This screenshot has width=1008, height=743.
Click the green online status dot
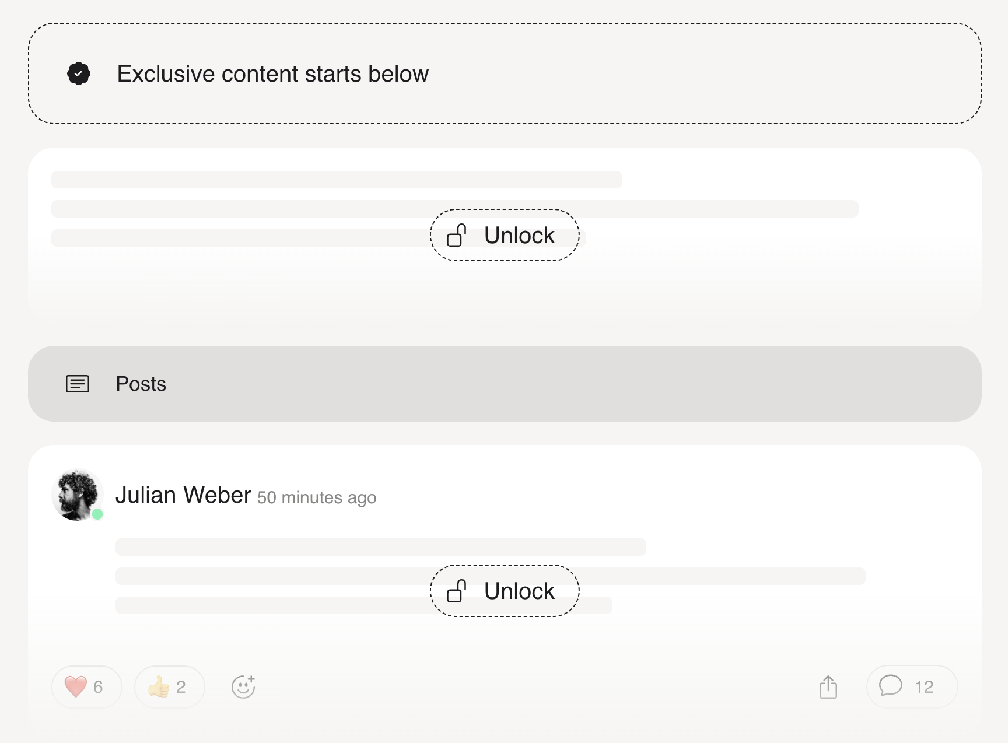97,514
